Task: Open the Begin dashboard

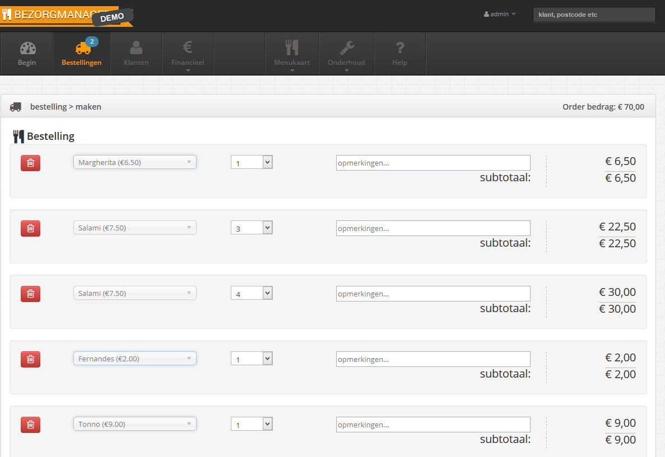Action: pyautogui.click(x=27, y=54)
